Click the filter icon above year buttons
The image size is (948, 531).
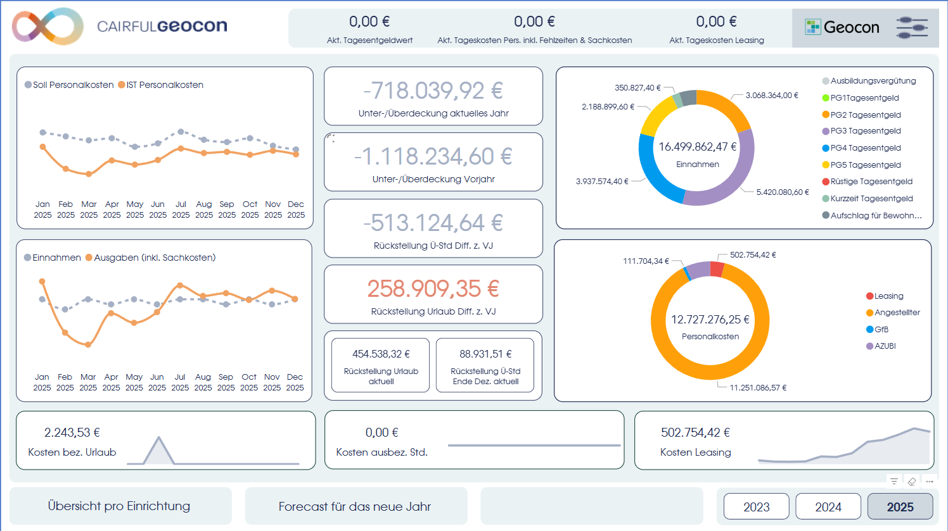tap(894, 482)
